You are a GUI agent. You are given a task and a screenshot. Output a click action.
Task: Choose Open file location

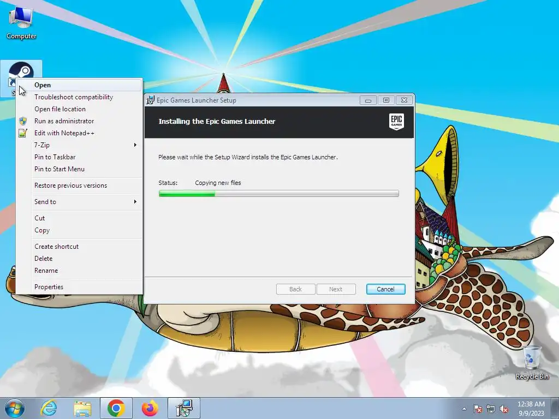(79, 109)
